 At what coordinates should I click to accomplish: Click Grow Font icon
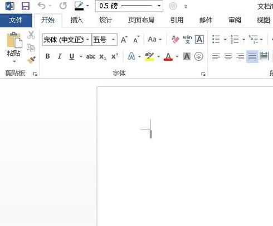pyautogui.click(x=124, y=40)
